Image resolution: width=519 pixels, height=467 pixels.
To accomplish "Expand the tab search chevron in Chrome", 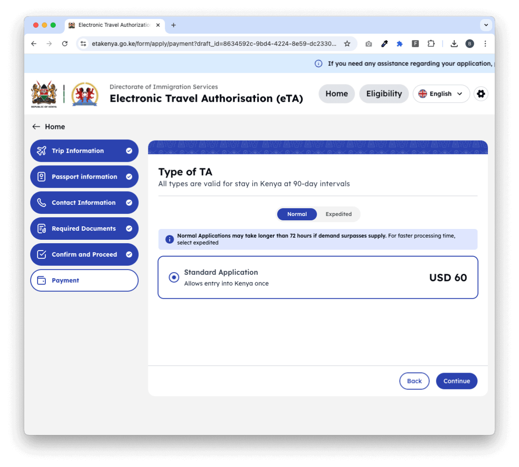I will pyautogui.click(x=486, y=25).
